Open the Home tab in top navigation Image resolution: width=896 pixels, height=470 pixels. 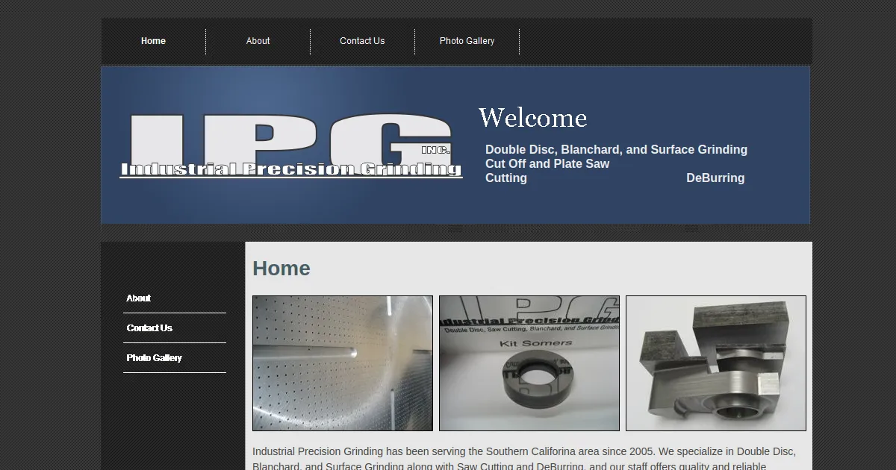tap(153, 41)
